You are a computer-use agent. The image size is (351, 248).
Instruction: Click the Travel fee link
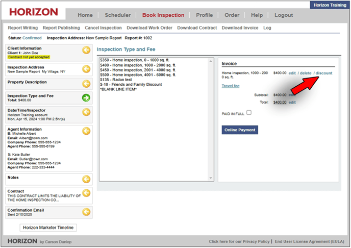[230, 86]
